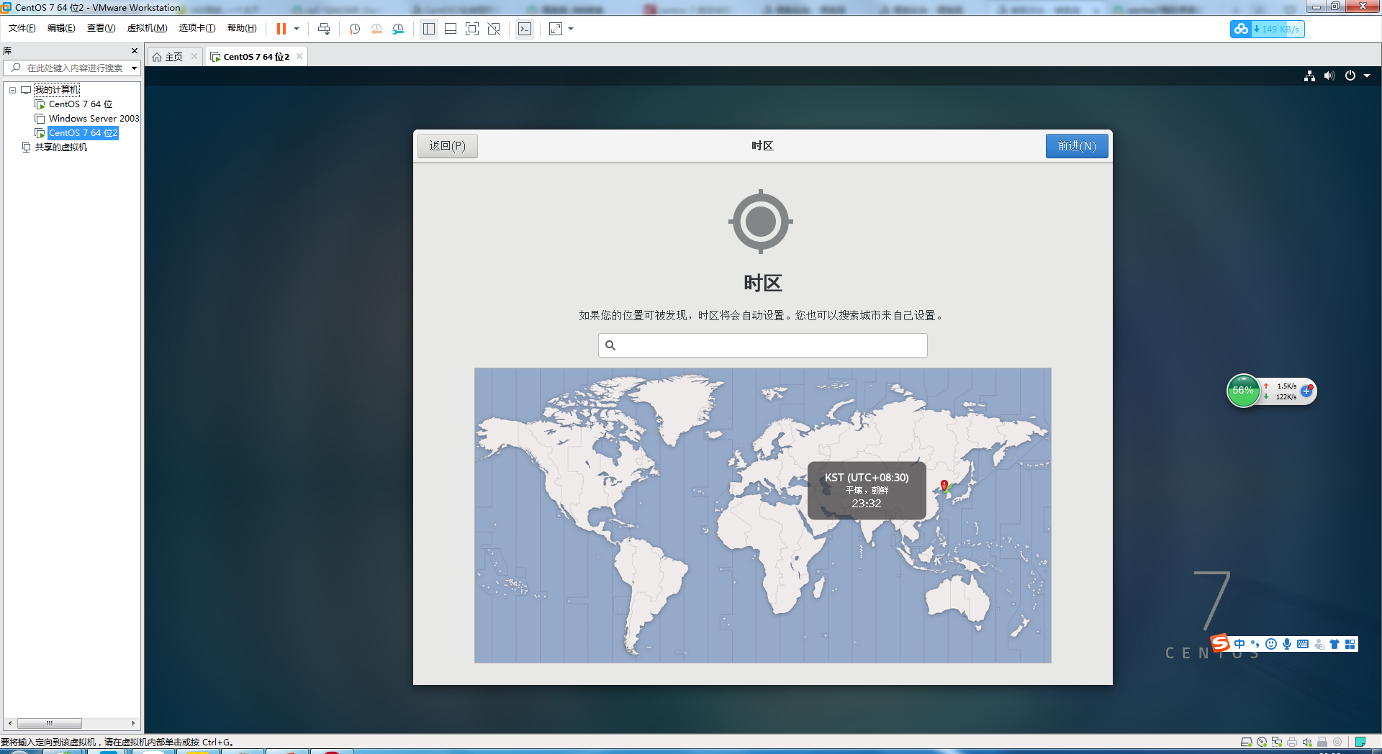
Task: Close the CentOS 7 64 位2 tab
Action: [x=299, y=56]
